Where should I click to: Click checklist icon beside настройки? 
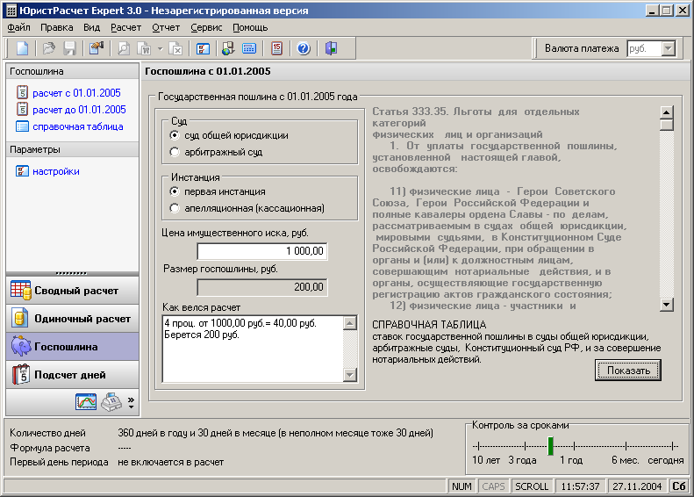coord(22,171)
